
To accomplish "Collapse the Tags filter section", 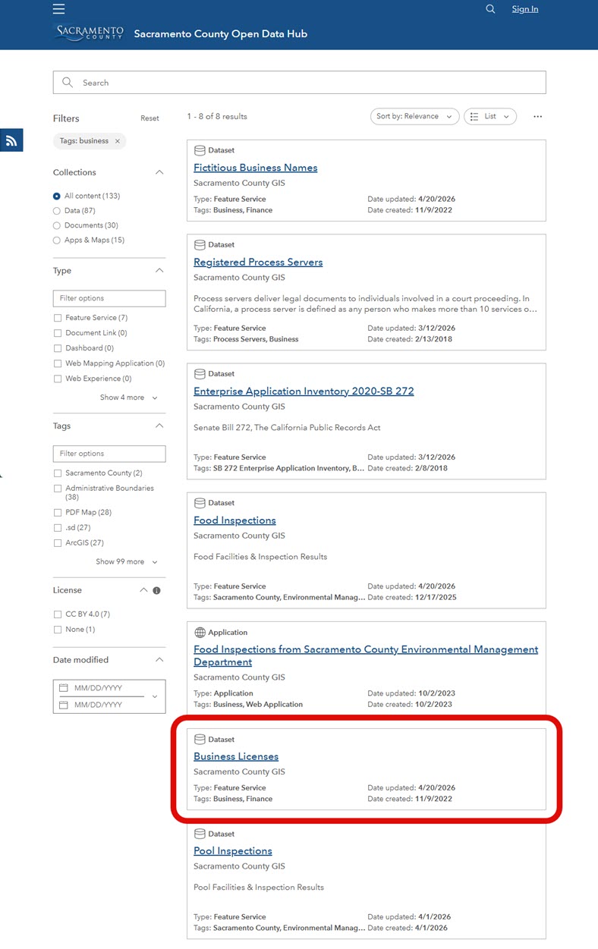I will tap(159, 426).
